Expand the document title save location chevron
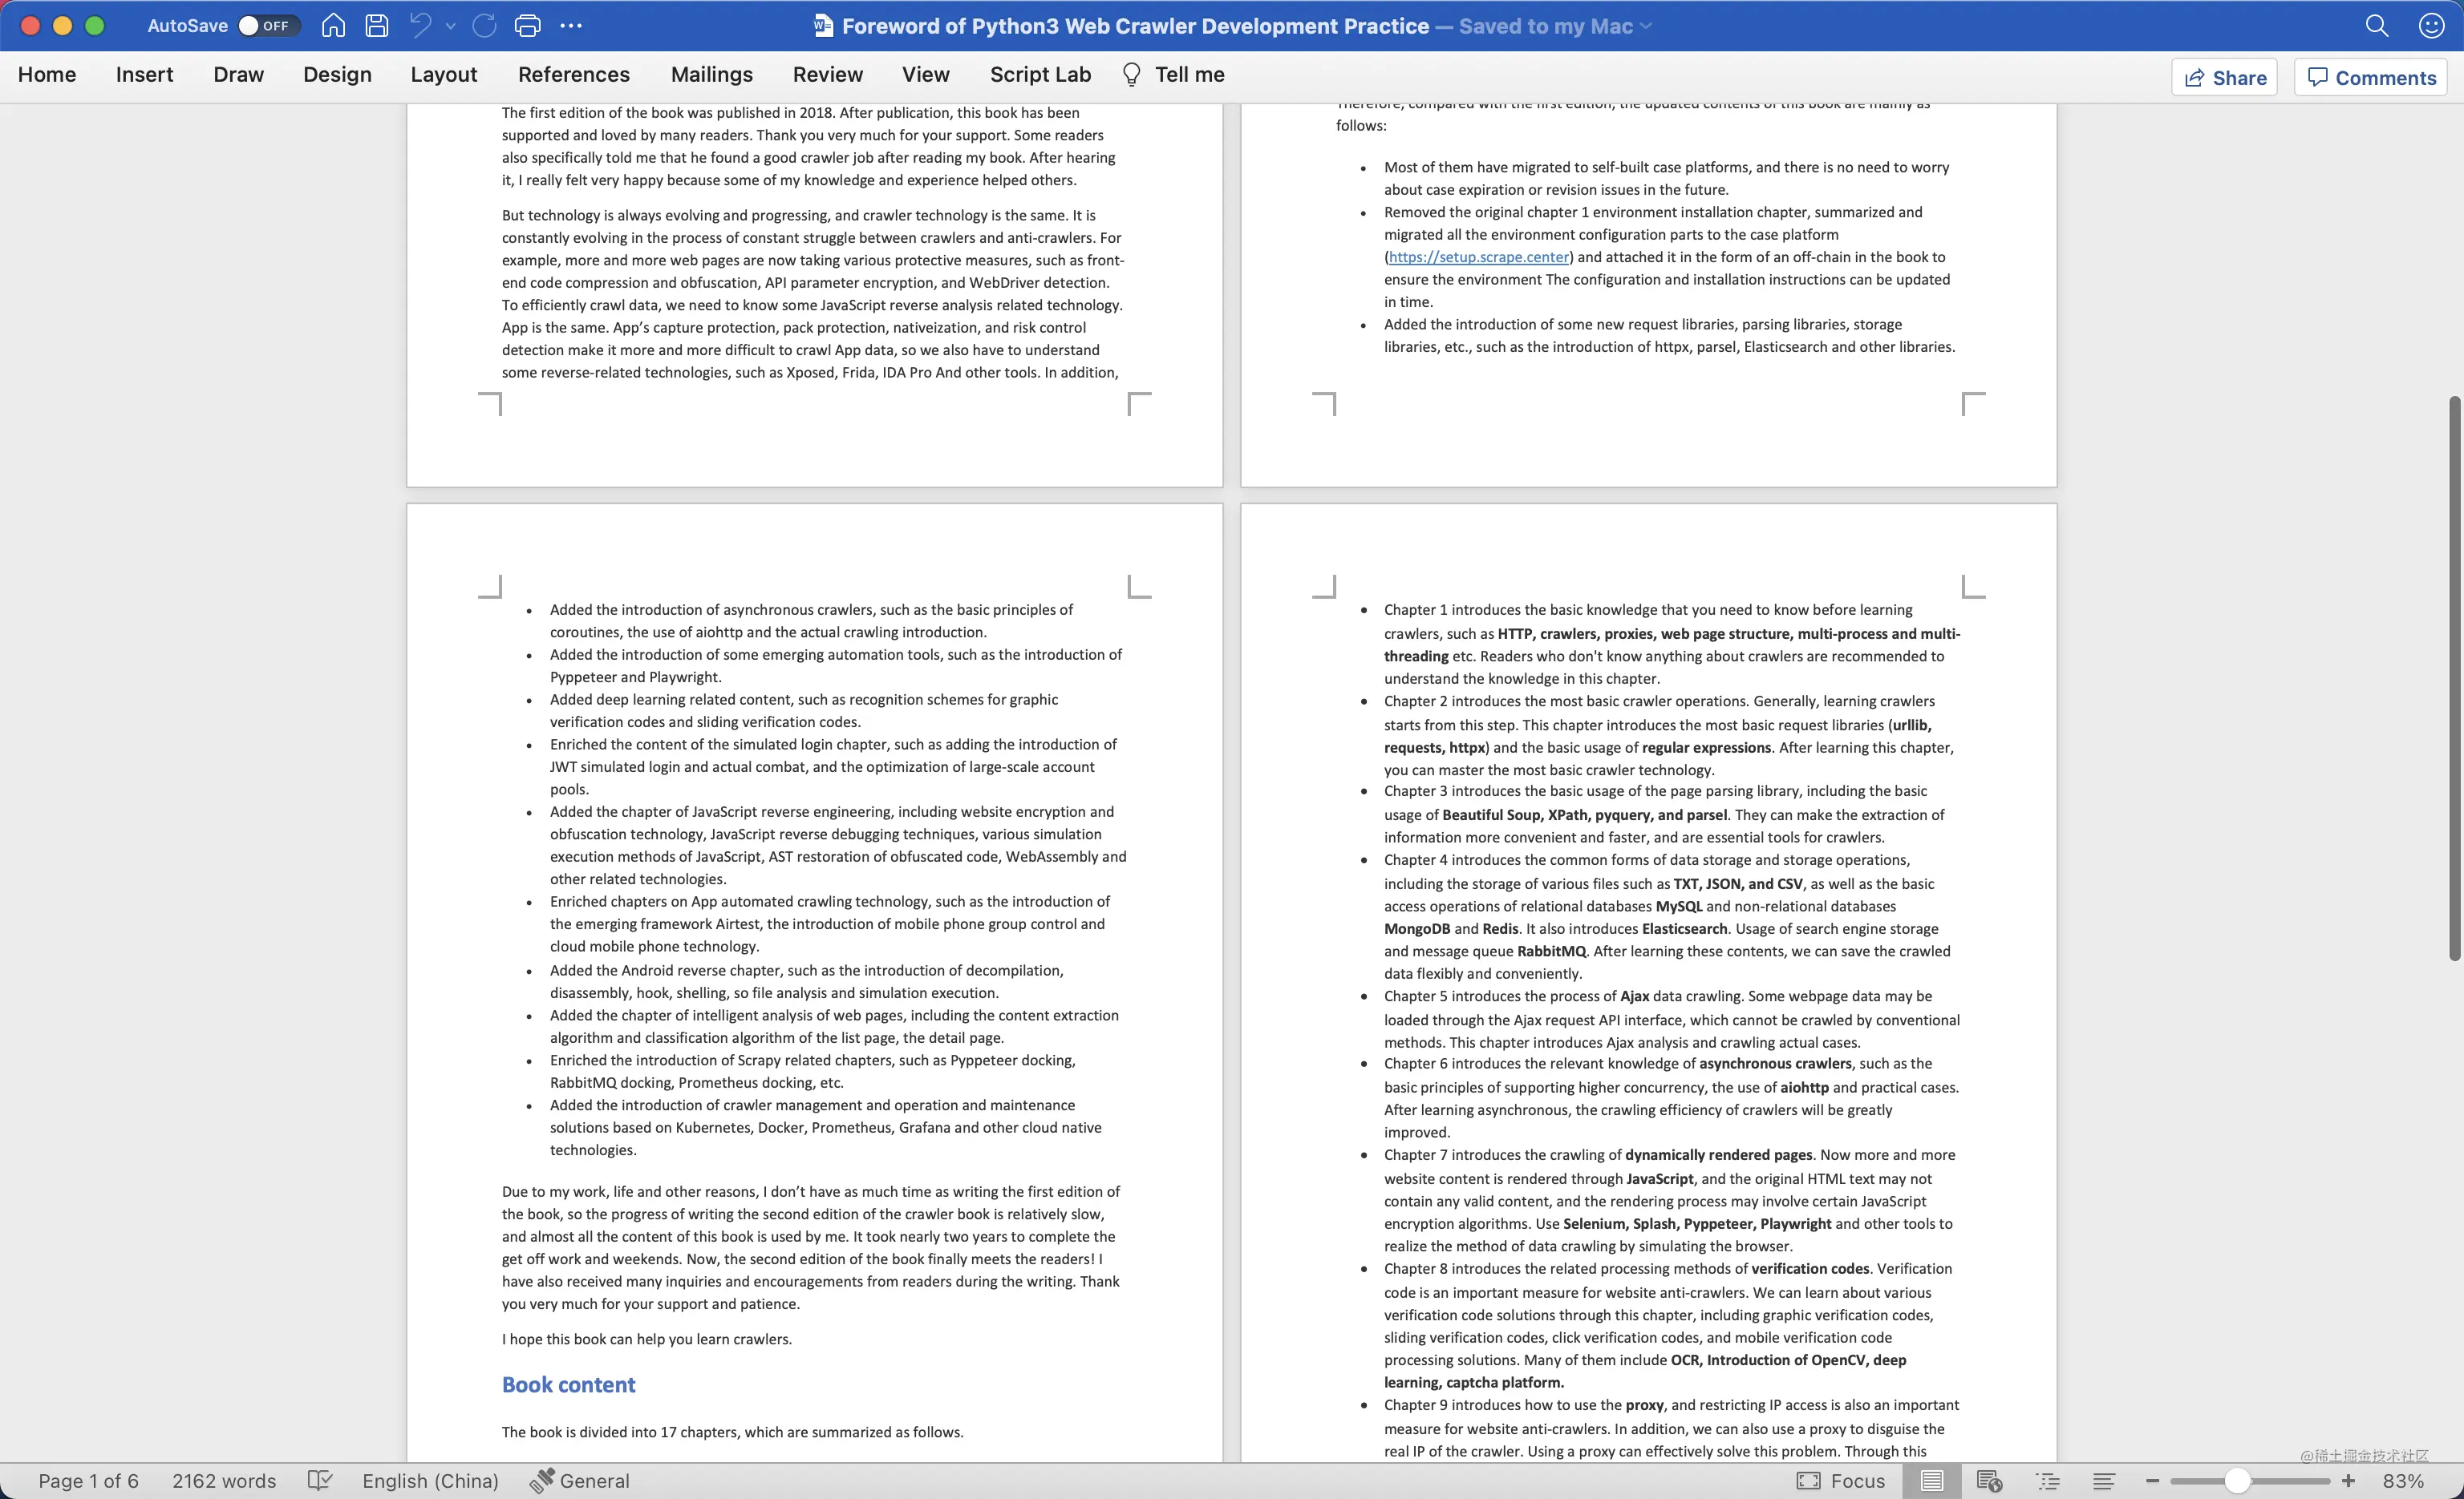 tap(1645, 26)
